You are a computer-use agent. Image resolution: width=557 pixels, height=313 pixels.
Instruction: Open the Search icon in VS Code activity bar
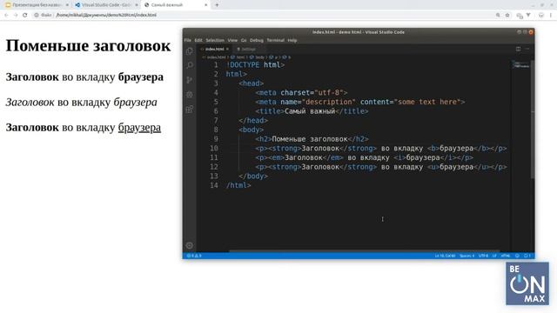tap(190, 65)
